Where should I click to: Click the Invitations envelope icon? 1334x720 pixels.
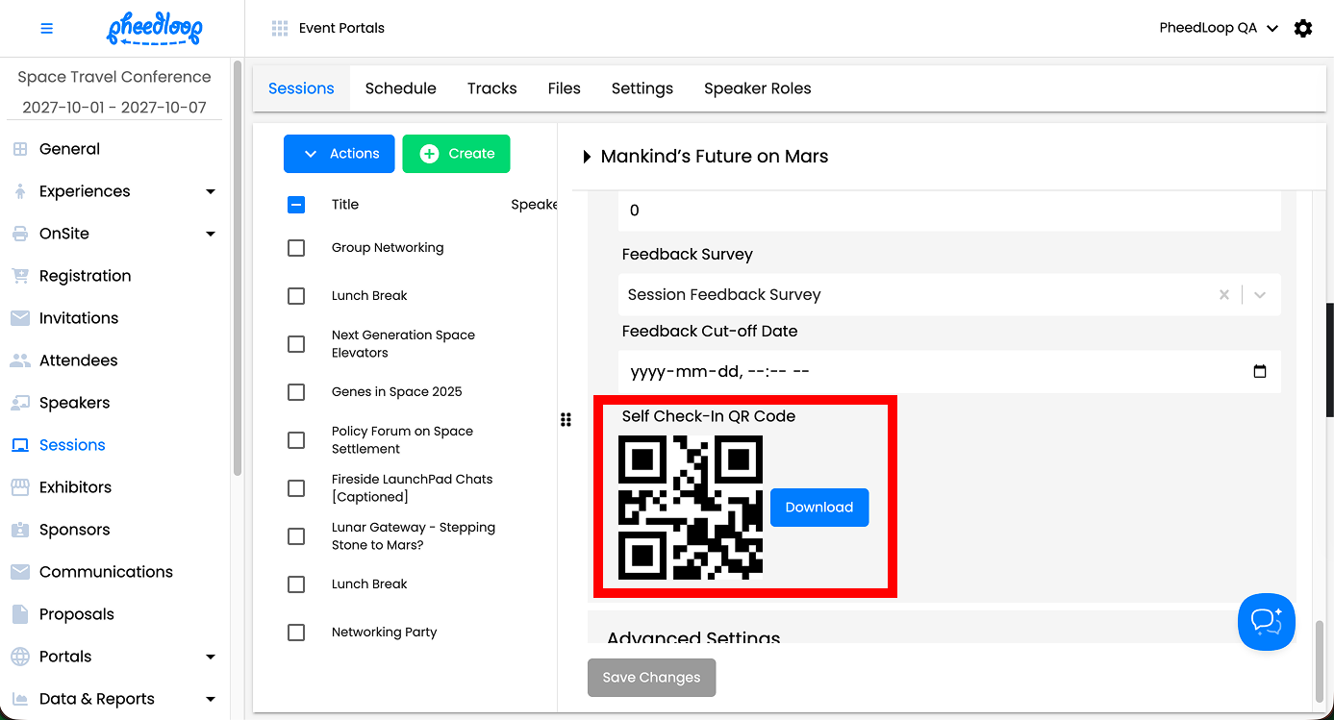(20, 318)
